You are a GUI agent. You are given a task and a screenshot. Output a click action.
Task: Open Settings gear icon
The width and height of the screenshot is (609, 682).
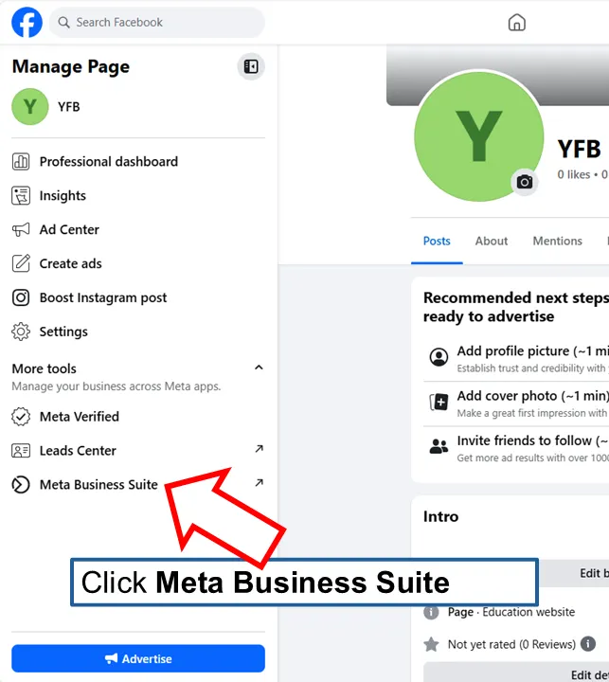(21, 332)
